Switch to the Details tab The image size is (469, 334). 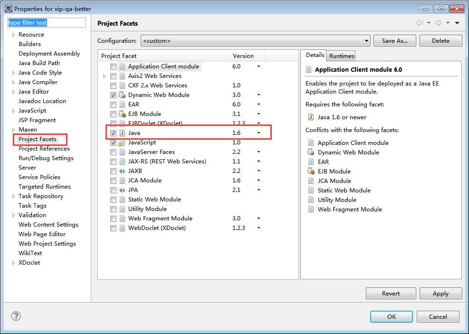coord(315,55)
